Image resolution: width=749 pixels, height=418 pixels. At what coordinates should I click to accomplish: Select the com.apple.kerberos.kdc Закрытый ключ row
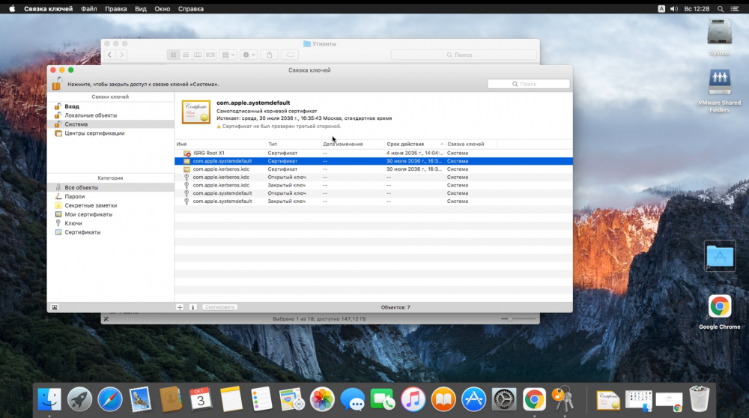[x=374, y=185]
